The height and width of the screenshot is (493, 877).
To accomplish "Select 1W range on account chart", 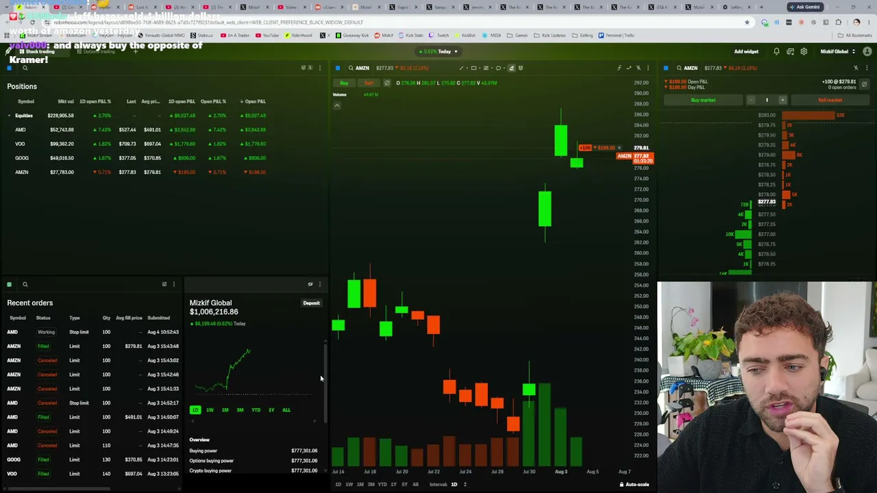I will click(x=210, y=410).
